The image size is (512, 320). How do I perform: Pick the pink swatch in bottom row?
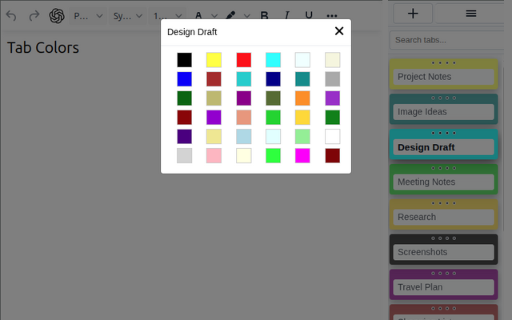click(214, 156)
